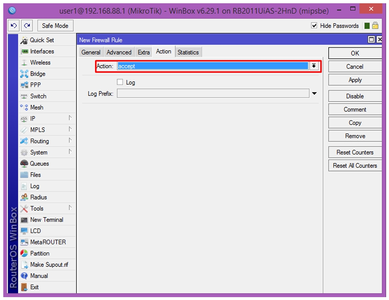Click the Interfaces icon in sidebar
Image resolution: width=389 pixels, height=300 pixels.
[24, 52]
